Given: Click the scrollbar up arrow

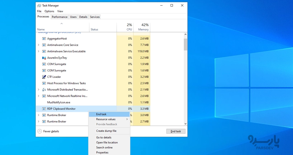Looking at the screenshot, I should 186,34.
